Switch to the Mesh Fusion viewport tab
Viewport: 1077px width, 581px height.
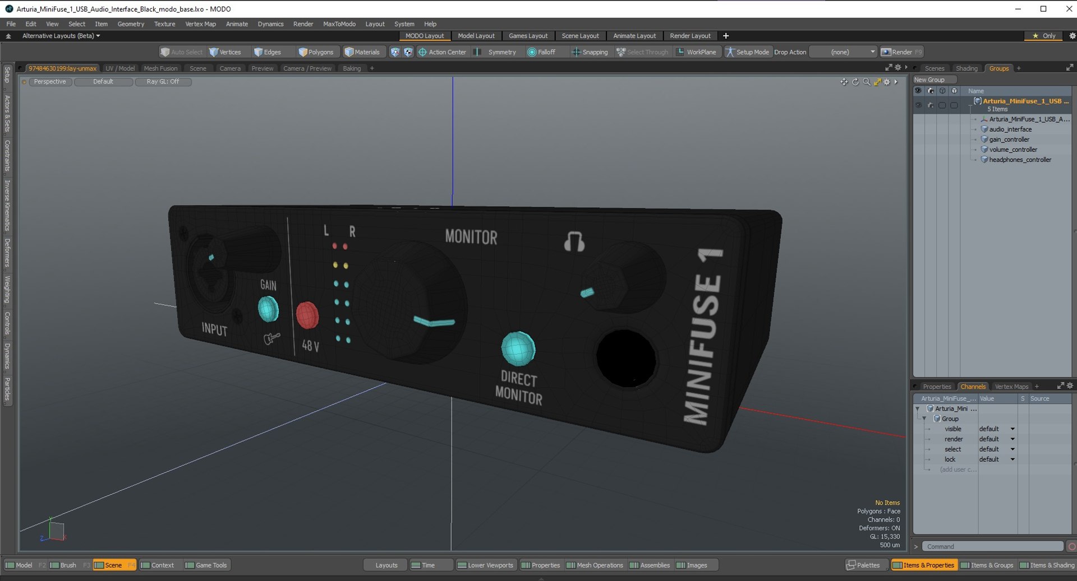(160, 68)
